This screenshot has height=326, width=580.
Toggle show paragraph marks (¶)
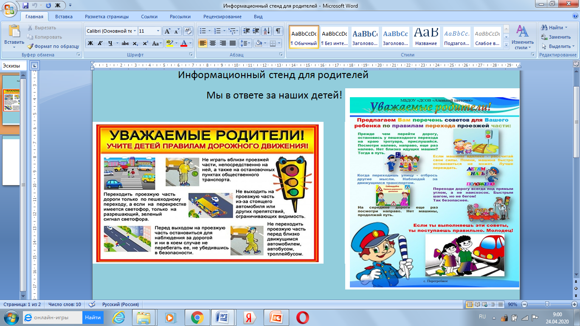tap(278, 31)
